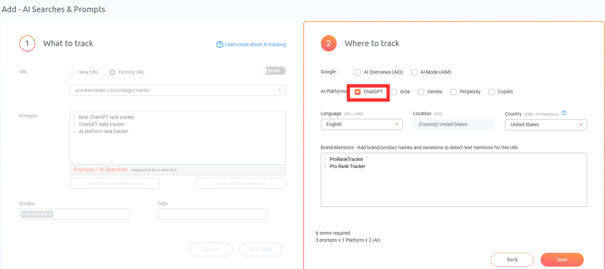Select the New URL radio button
The width and height of the screenshot is (605, 269).
pos(73,72)
